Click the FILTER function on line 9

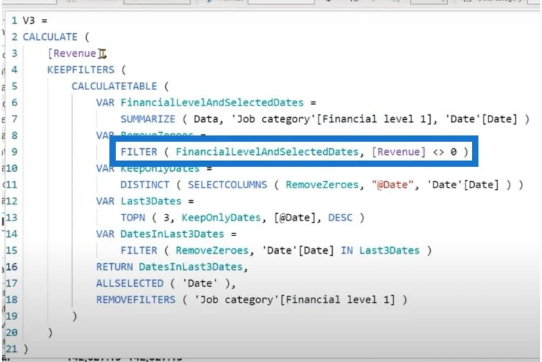[139, 152]
